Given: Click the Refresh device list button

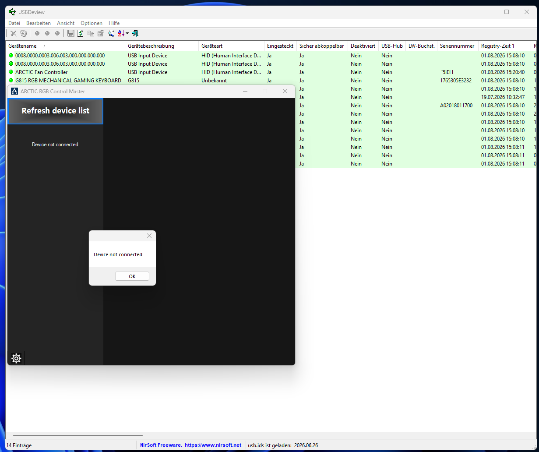Looking at the screenshot, I should pos(56,111).
